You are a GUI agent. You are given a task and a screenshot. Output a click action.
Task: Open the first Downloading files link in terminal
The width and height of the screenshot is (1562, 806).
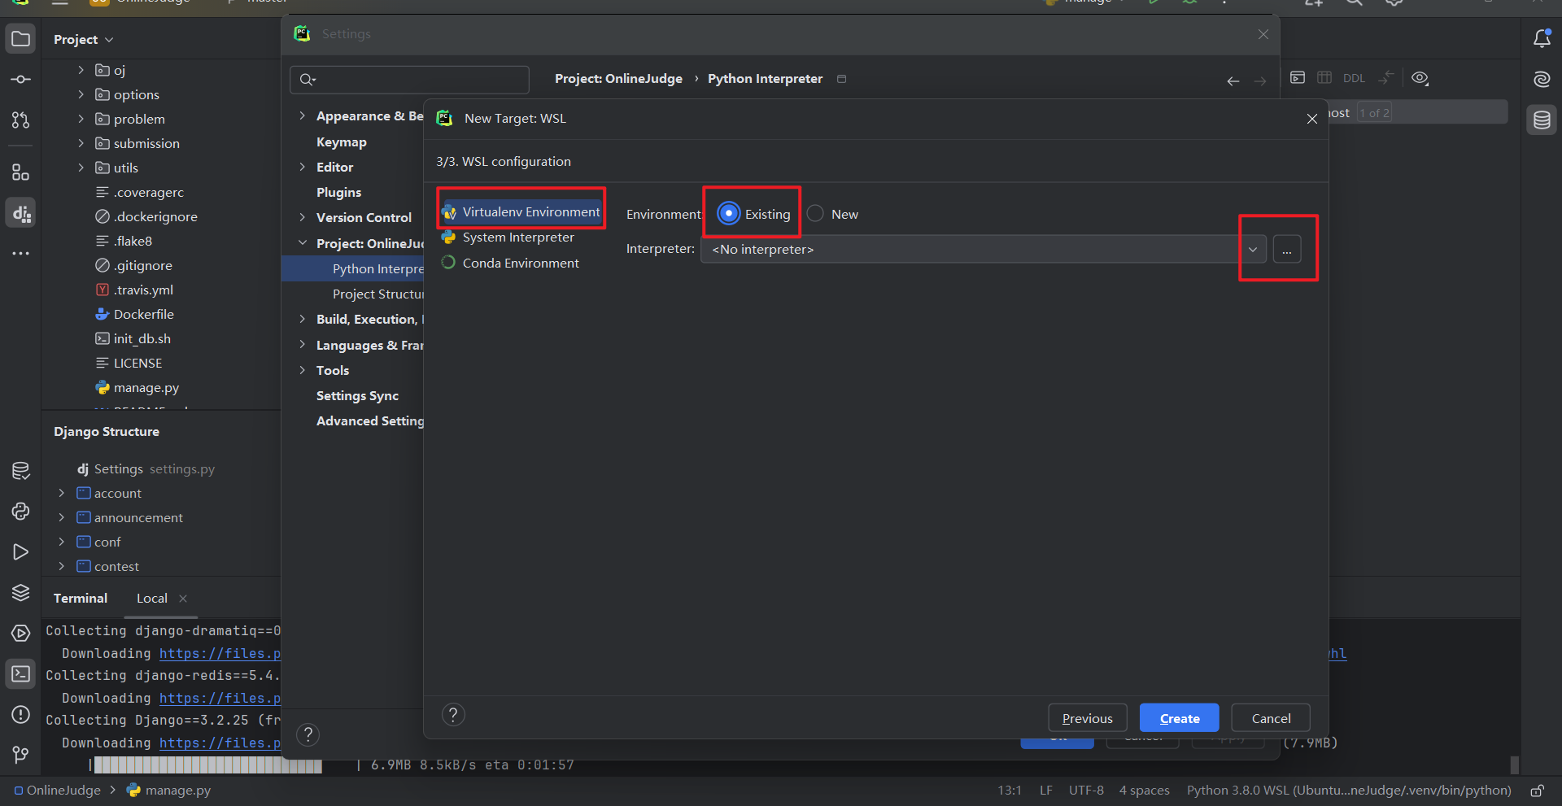(220, 654)
